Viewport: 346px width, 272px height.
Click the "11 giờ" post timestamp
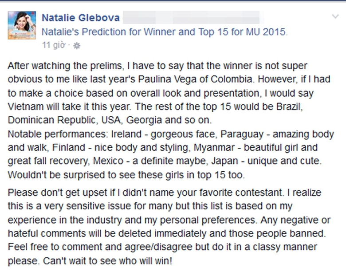tap(54, 45)
